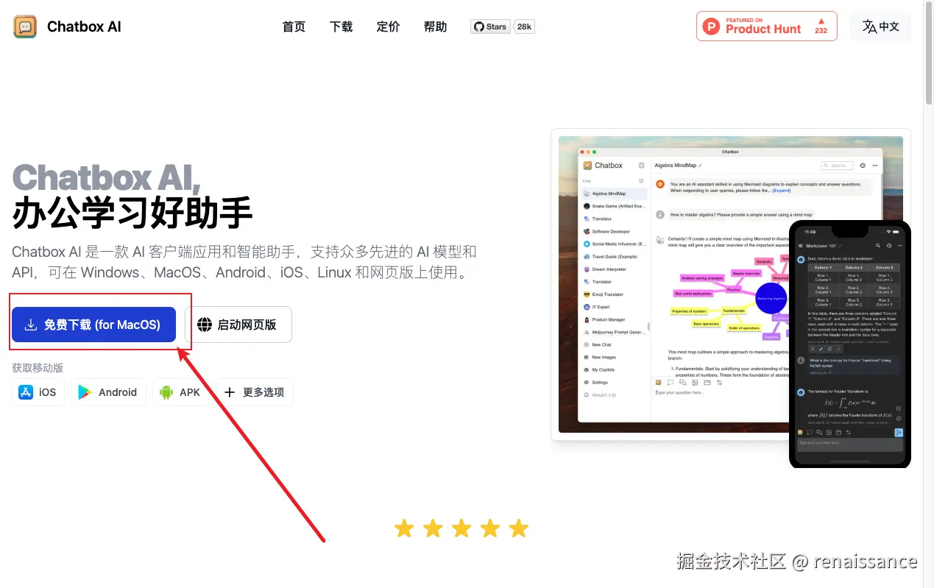Click the Chatbox AI brand name

(84, 26)
